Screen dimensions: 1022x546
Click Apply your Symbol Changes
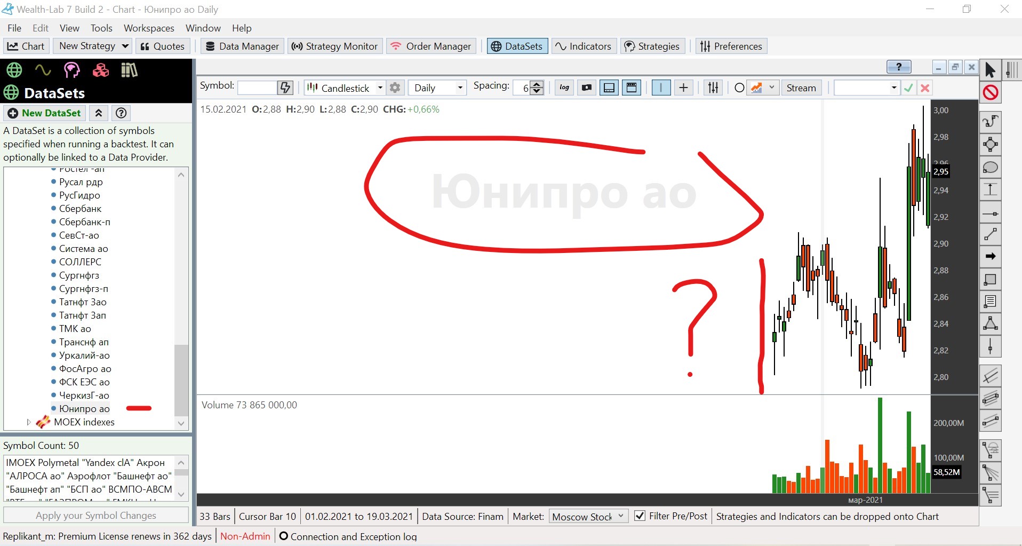click(x=95, y=515)
